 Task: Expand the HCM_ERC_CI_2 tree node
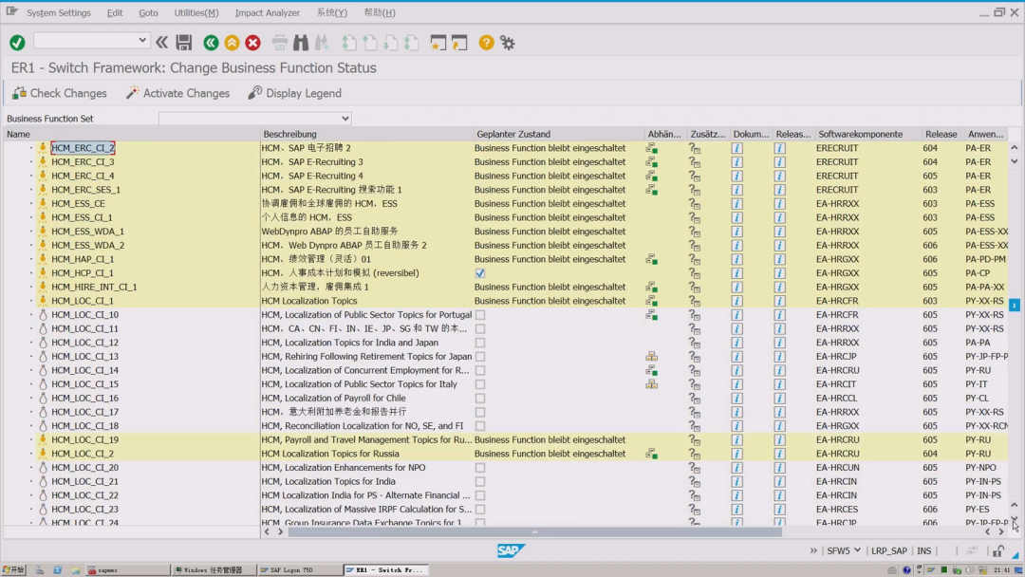[x=30, y=148]
